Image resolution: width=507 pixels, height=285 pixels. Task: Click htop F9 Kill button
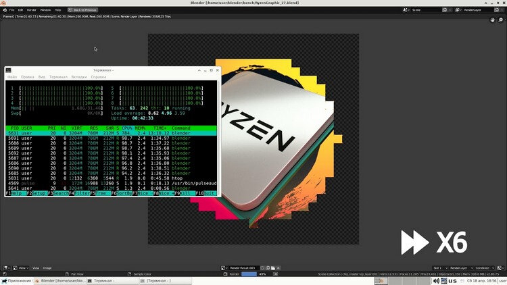(185, 193)
